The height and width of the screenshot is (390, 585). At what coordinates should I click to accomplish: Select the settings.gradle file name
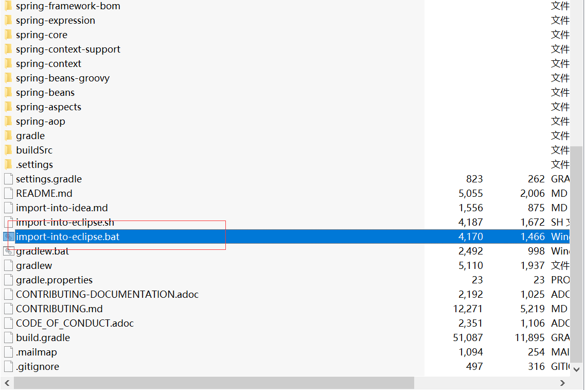point(48,179)
